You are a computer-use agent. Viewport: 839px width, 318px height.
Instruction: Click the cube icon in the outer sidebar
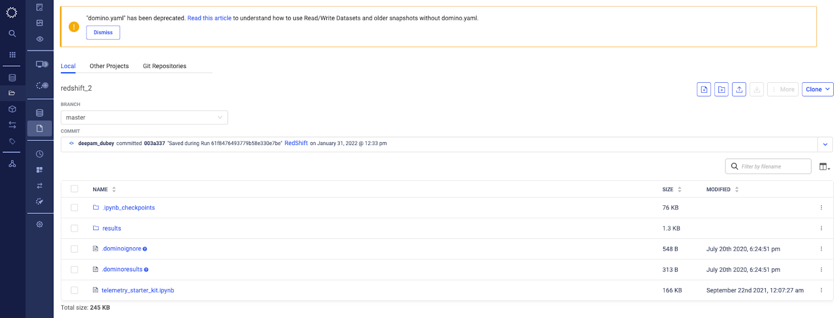click(x=12, y=109)
